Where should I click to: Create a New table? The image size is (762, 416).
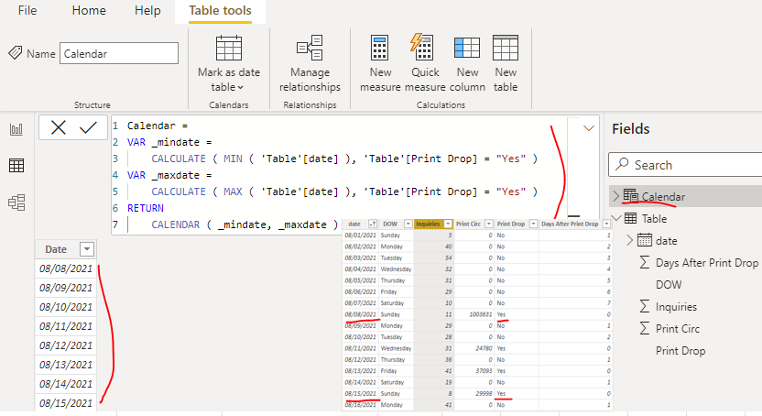[x=506, y=63]
